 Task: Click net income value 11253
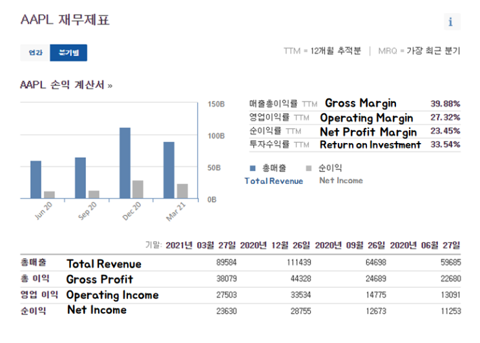click(x=451, y=311)
